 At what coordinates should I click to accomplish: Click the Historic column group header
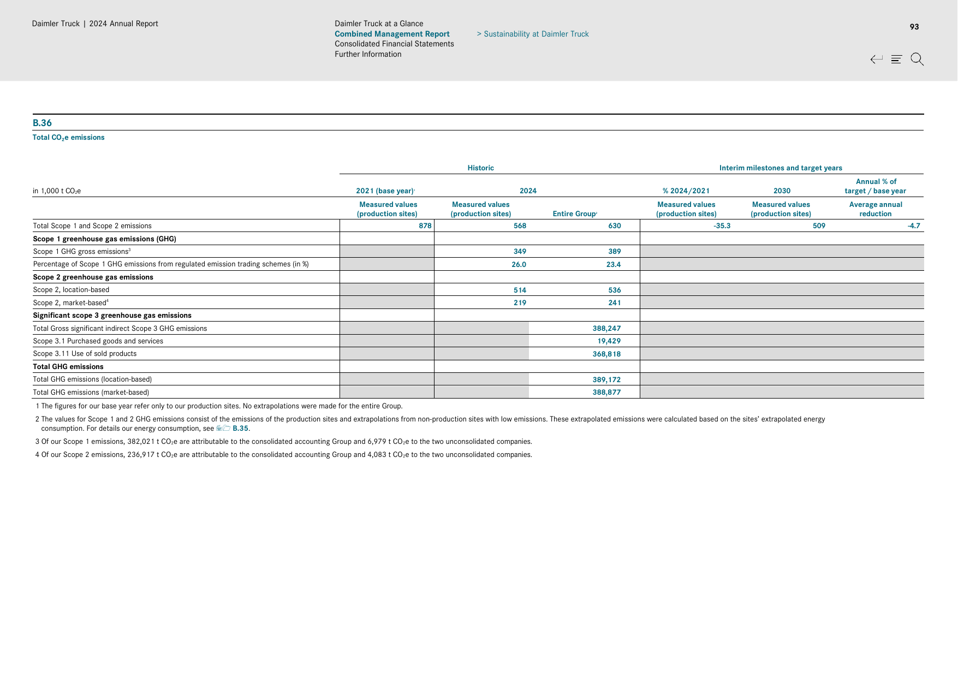(480, 168)
